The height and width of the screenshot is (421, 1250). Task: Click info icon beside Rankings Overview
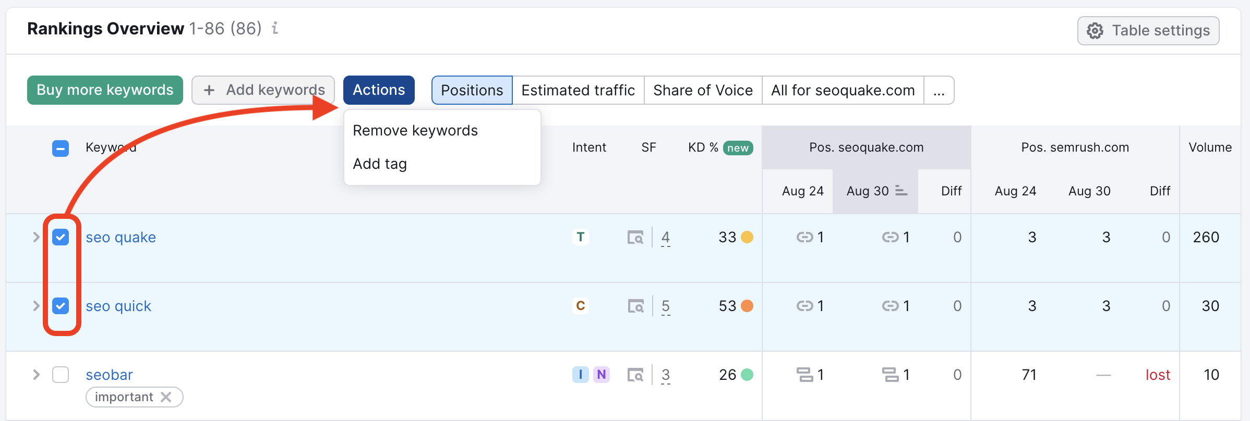tap(275, 28)
